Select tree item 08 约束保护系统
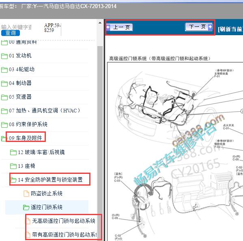Image resolution: width=243 pixels, height=241 pixels. click(28, 125)
